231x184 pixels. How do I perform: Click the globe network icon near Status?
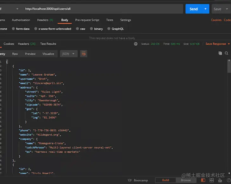(136, 44)
